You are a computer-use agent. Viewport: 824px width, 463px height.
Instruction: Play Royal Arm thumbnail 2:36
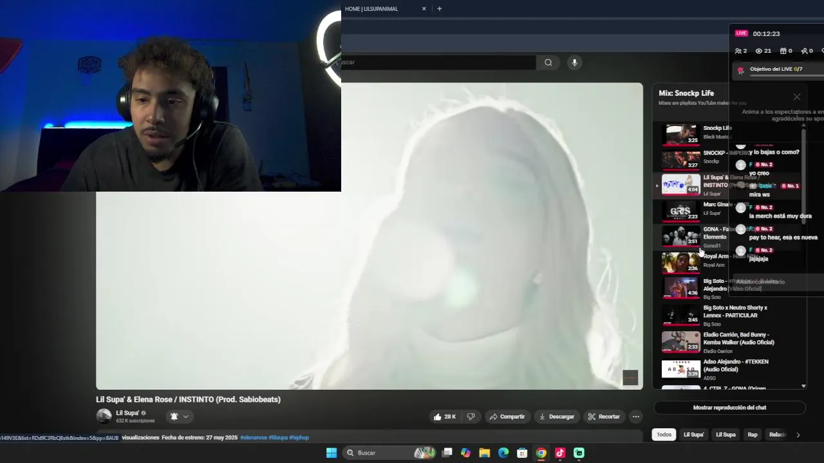680,262
